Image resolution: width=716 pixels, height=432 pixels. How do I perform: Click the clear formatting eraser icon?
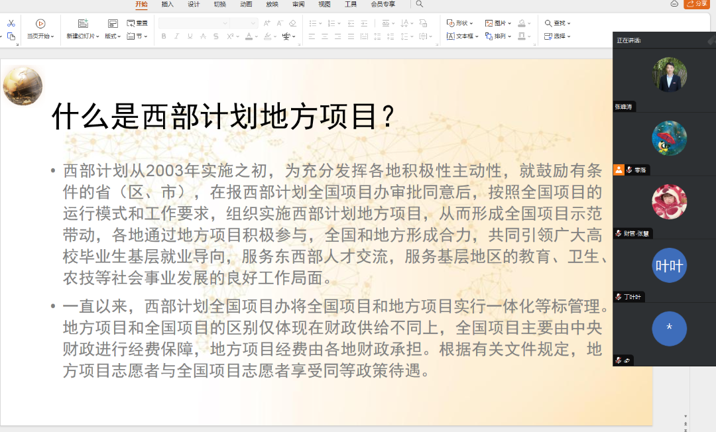pos(293,23)
